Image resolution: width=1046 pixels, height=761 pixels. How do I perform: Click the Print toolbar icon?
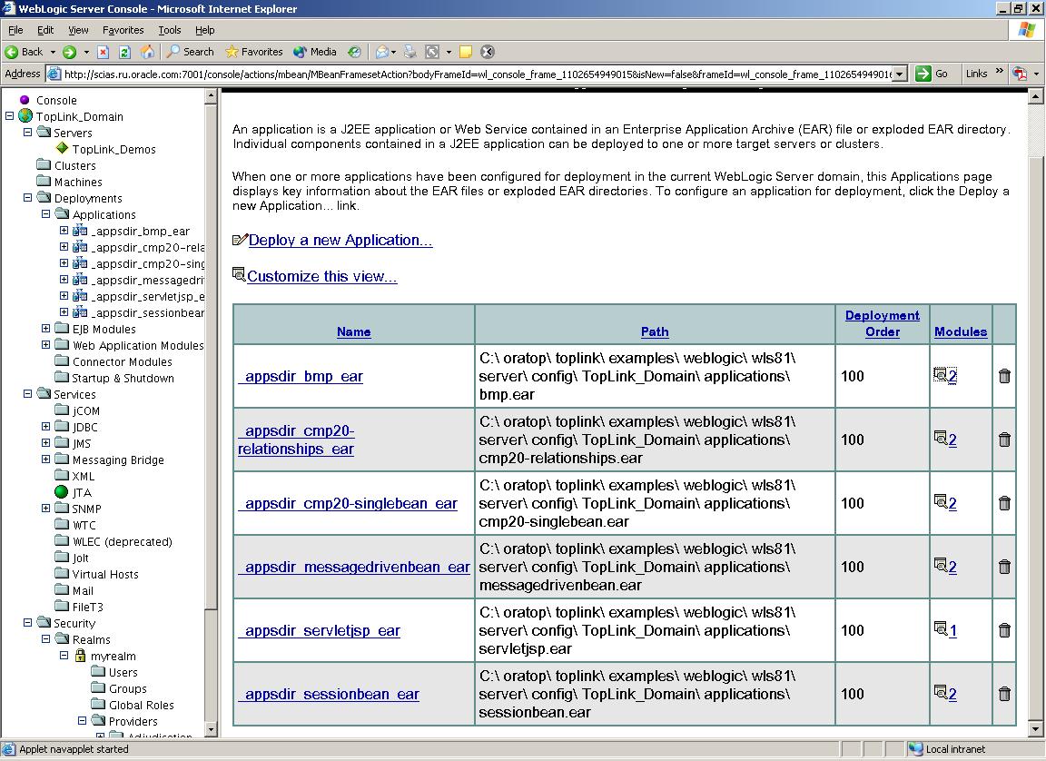pos(410,52)
